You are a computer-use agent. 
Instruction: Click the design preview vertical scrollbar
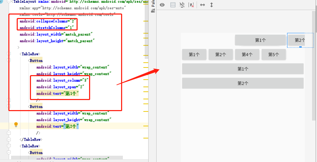click(x=314, y=65)
